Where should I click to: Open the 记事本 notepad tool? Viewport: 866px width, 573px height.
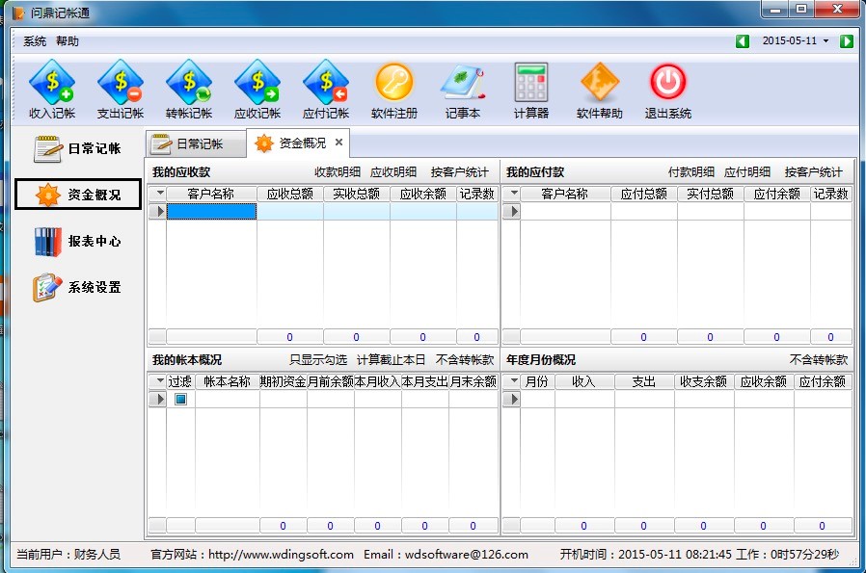pyautogui.click(x=463, y=90)
